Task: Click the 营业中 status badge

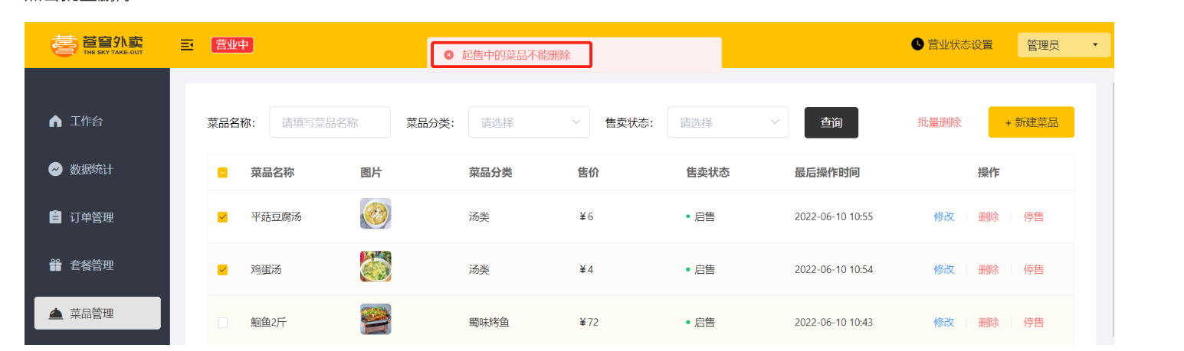Action: click(232, 45)
